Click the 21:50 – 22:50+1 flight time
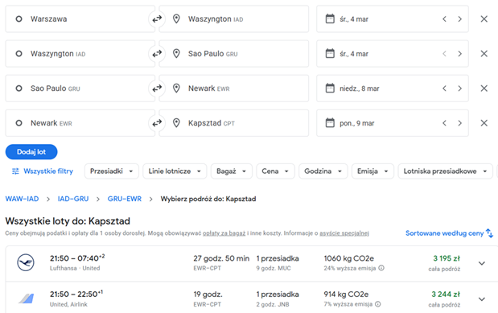This screenshot has width=498, height=313. pos(76,294)
